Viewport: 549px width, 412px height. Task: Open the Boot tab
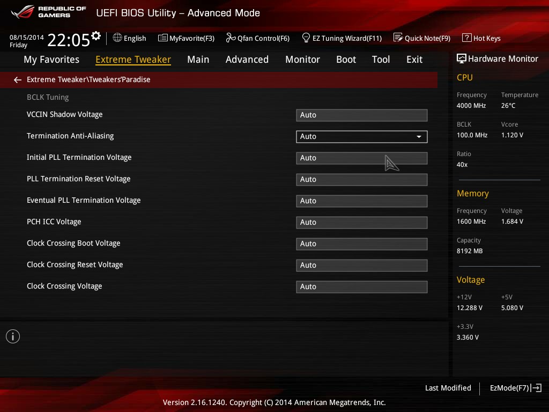point(346,60)
